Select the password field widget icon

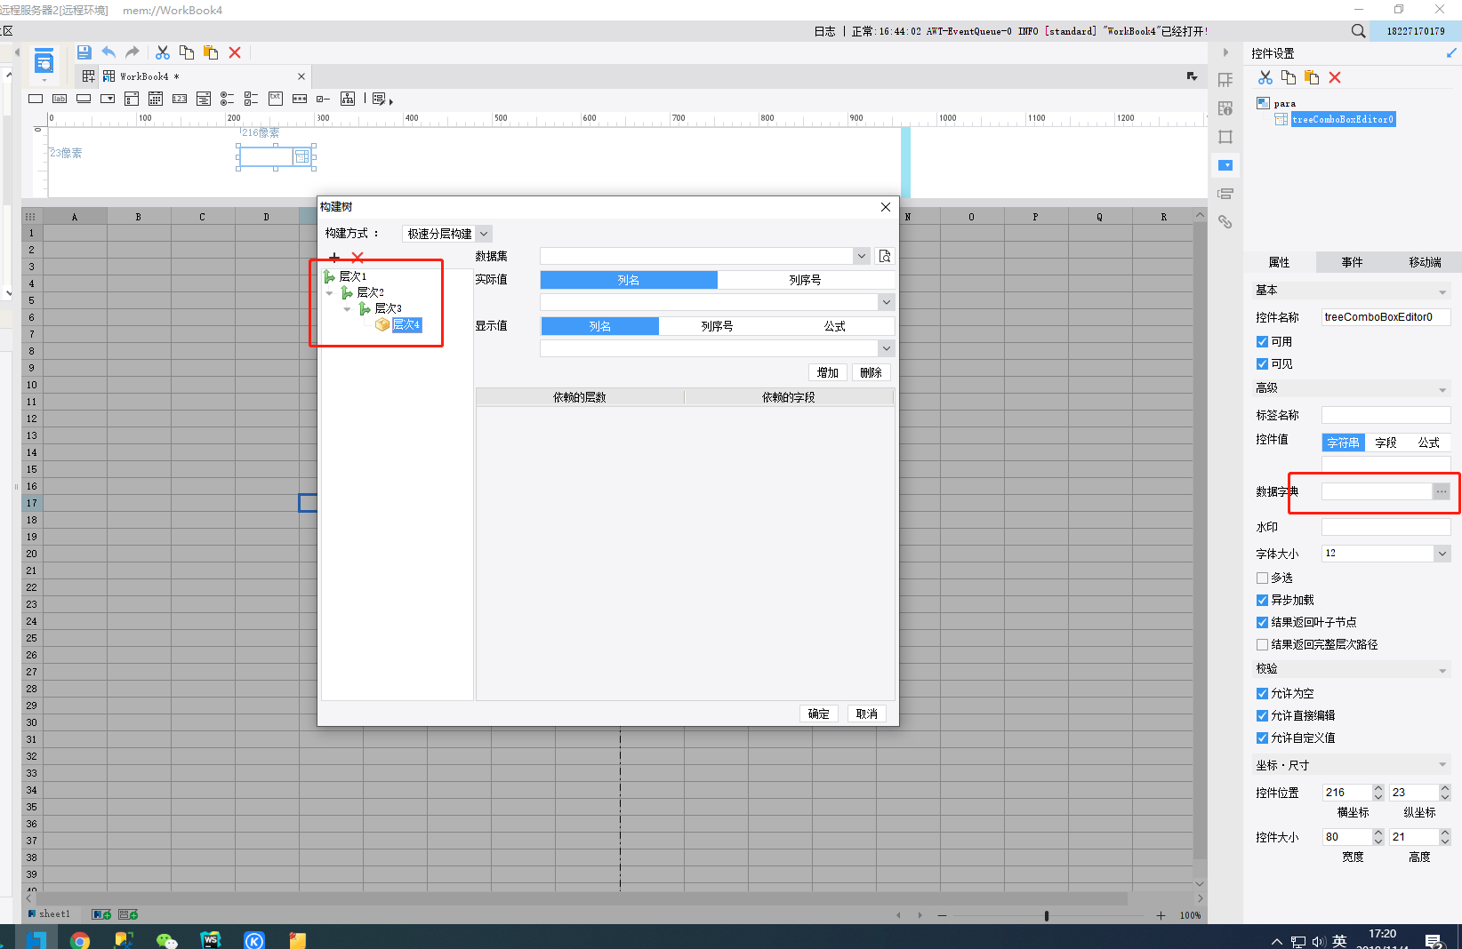click(300, 99)
